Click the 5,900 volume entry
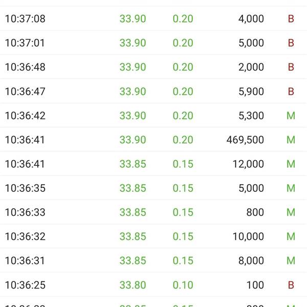 (251, 92)
